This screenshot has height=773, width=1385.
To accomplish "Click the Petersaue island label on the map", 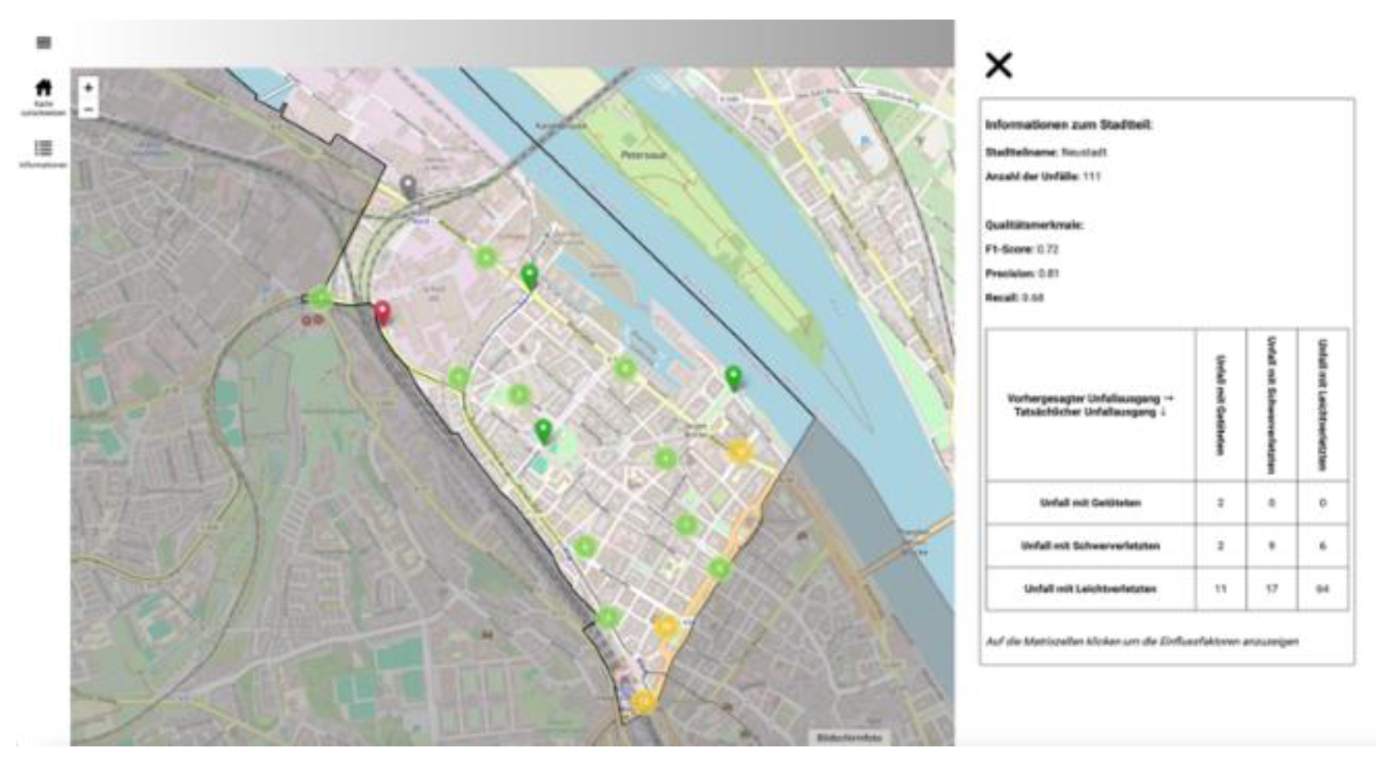I will coord(644,155).
